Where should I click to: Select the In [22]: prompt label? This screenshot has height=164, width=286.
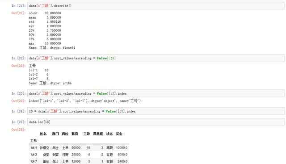pyautogui.click(x=19, y=58)
